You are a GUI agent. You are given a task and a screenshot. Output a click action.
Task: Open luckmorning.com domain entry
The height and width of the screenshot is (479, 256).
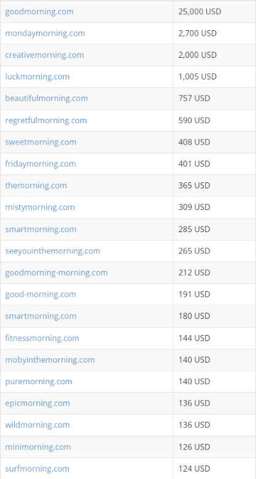pos(37,76)
